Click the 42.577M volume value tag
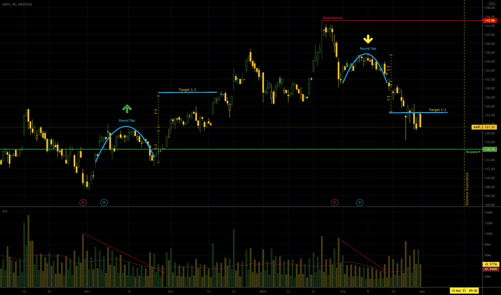The width and height of the screenshot is (501, 295). pos(490,264)
